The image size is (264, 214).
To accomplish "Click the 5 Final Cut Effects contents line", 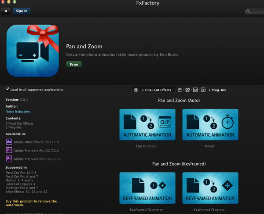I will 19,123.
